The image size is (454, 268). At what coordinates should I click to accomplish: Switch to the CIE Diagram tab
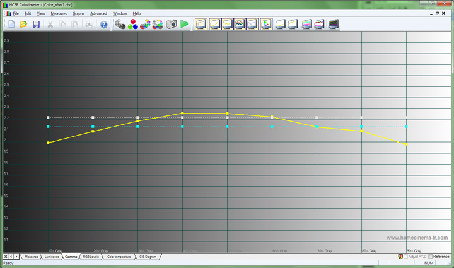(x=148, y=257)
